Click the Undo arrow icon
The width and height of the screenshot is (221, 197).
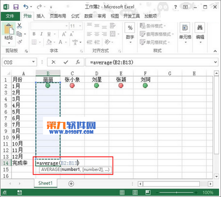[26, 7]
